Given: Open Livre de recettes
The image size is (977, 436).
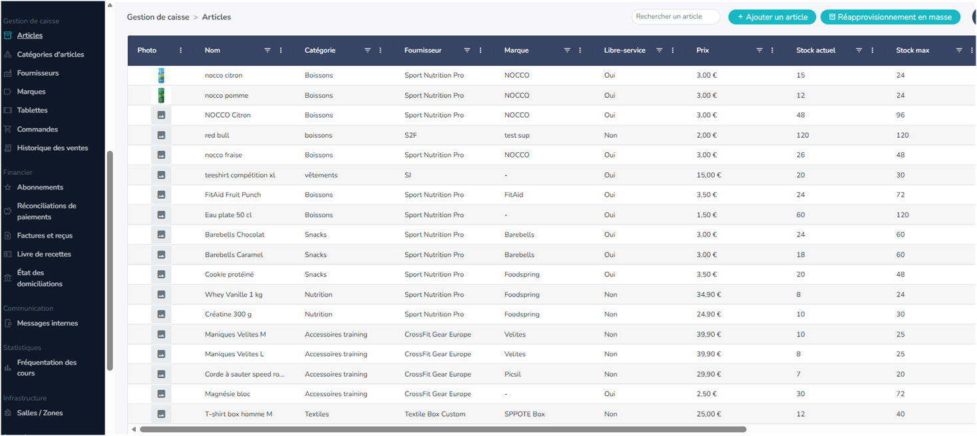Looking at the screenshot, I should (x=44, y=254).
